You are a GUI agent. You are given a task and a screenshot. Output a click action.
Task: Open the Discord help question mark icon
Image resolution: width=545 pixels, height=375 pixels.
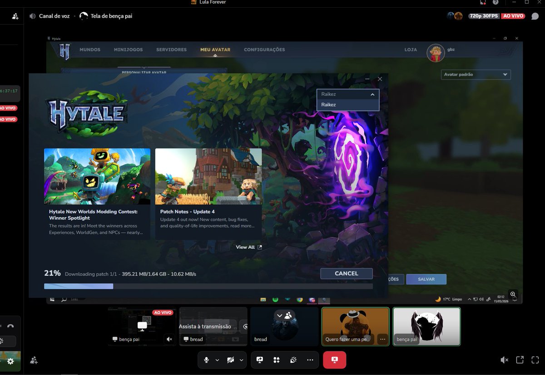495,2
